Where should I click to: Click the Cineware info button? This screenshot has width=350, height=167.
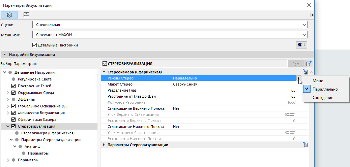coord(301,45)
